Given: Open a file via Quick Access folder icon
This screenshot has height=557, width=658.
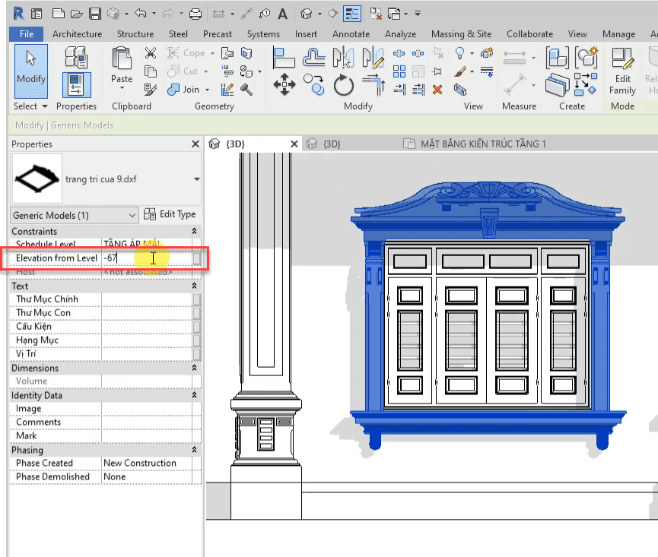Looking at the screenshot, I should tap(76, 14).
